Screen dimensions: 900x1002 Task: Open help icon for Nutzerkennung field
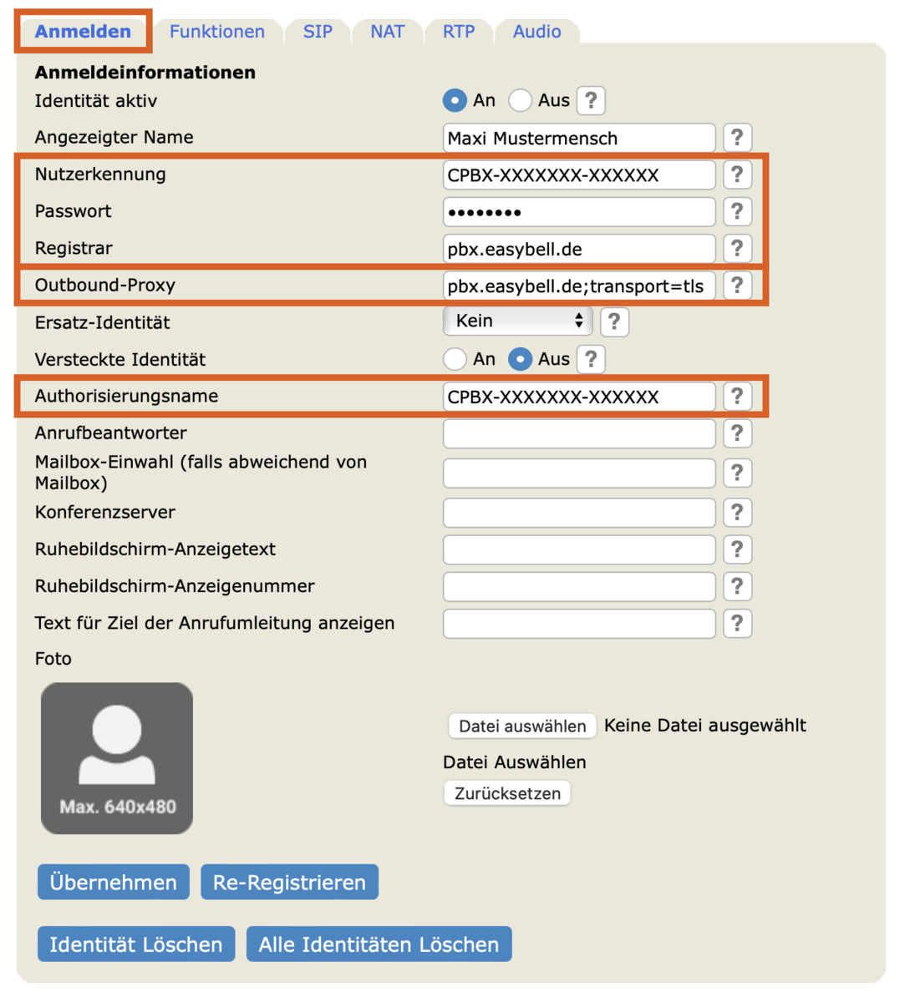pos(737,175)
